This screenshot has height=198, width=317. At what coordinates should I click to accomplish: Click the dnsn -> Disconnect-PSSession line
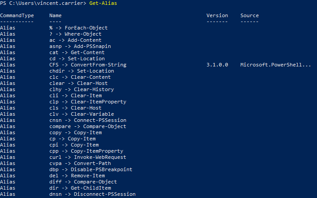(92, 194)
